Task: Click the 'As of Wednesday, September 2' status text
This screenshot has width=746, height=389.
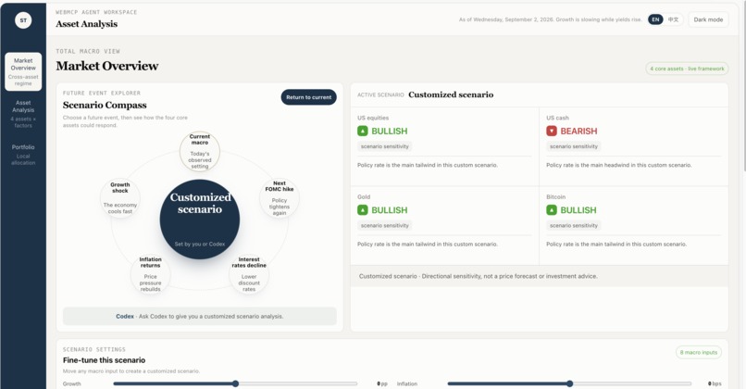Action: coord(551,19)
